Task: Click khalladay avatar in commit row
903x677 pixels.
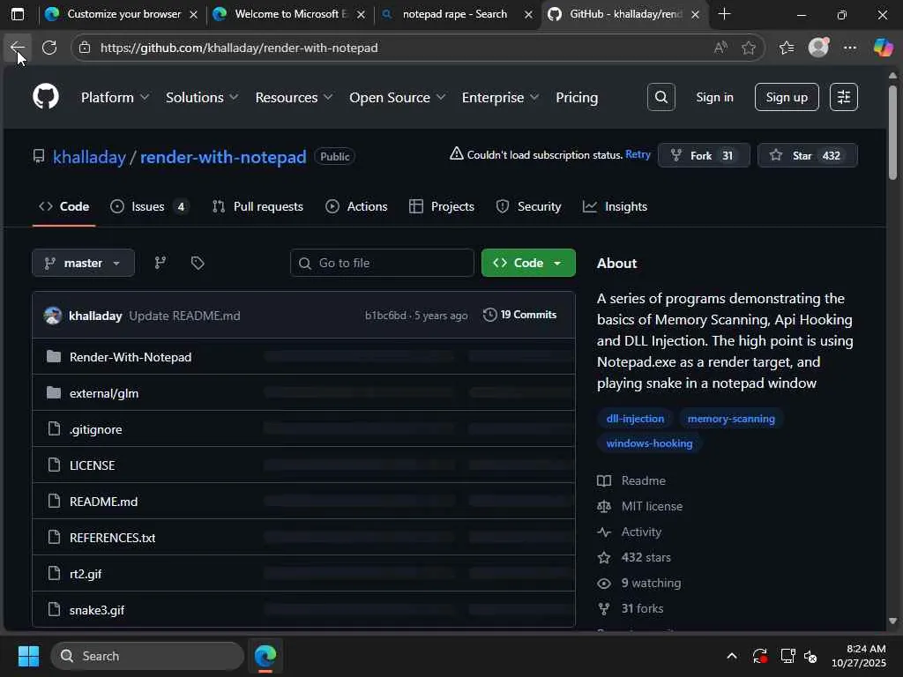Action: tap(53, 316)
